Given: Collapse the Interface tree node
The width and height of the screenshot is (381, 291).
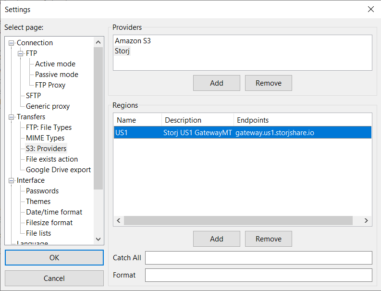Looking at the screenshot, I should [11, 180].
